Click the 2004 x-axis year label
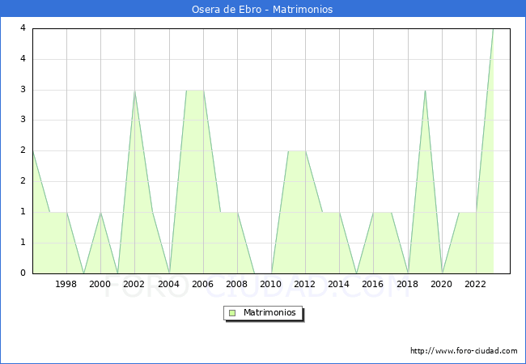The height and width of the screenshot is (364, 526). 168,284
